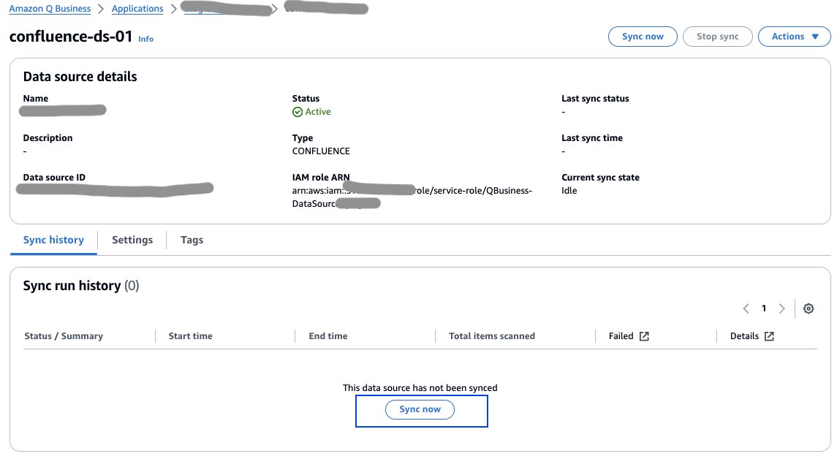The image size is (837, 459).
Task: Click the Status / Summary column header
Action: pyautogui.click(x=64, y=336)
